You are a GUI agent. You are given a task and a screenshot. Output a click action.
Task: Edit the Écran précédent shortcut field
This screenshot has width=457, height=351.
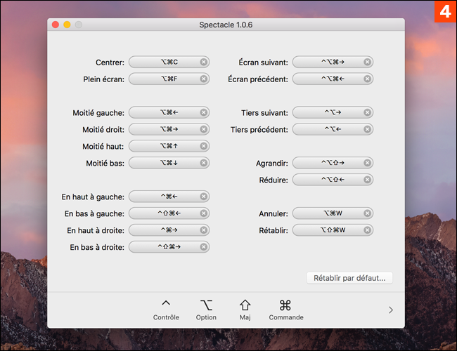(x=333, y=79)
